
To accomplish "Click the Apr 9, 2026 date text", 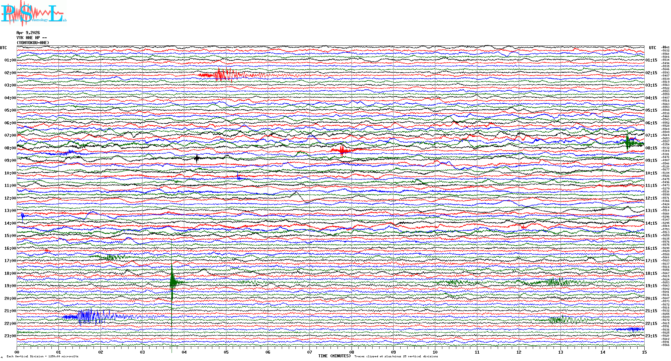I will coord(28,33).
